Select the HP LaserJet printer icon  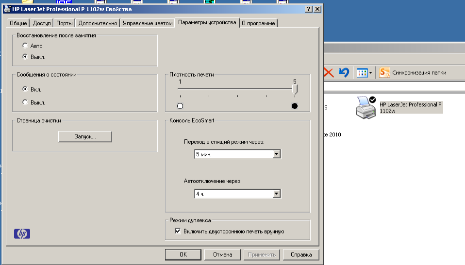tap(366, 108)
